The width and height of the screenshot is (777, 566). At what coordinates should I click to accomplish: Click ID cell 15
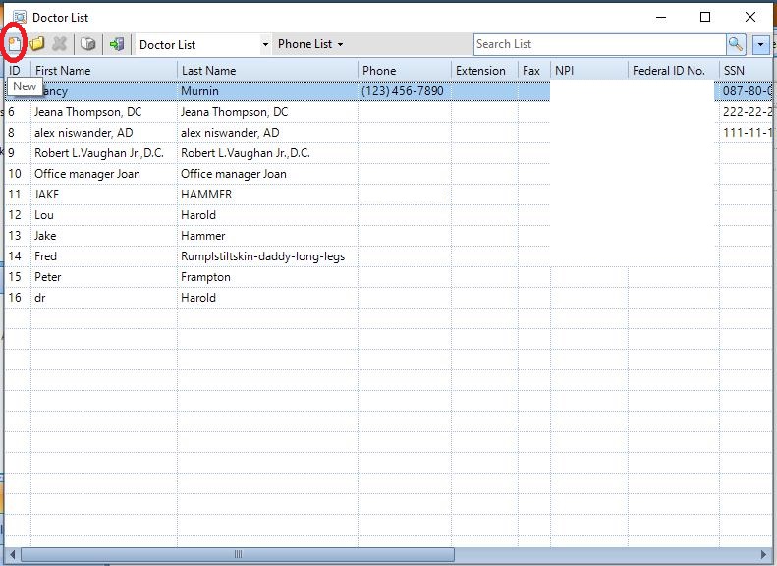point(18,277)
